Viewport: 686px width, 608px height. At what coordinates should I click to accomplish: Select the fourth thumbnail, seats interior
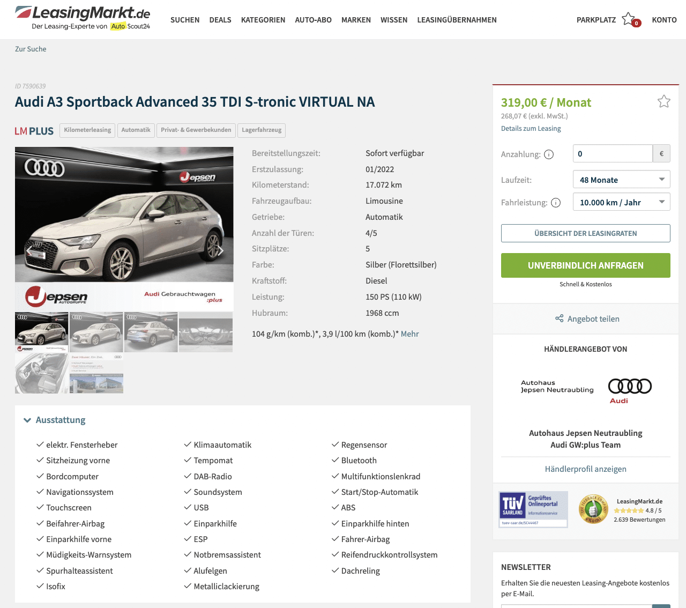click(206, 332)
